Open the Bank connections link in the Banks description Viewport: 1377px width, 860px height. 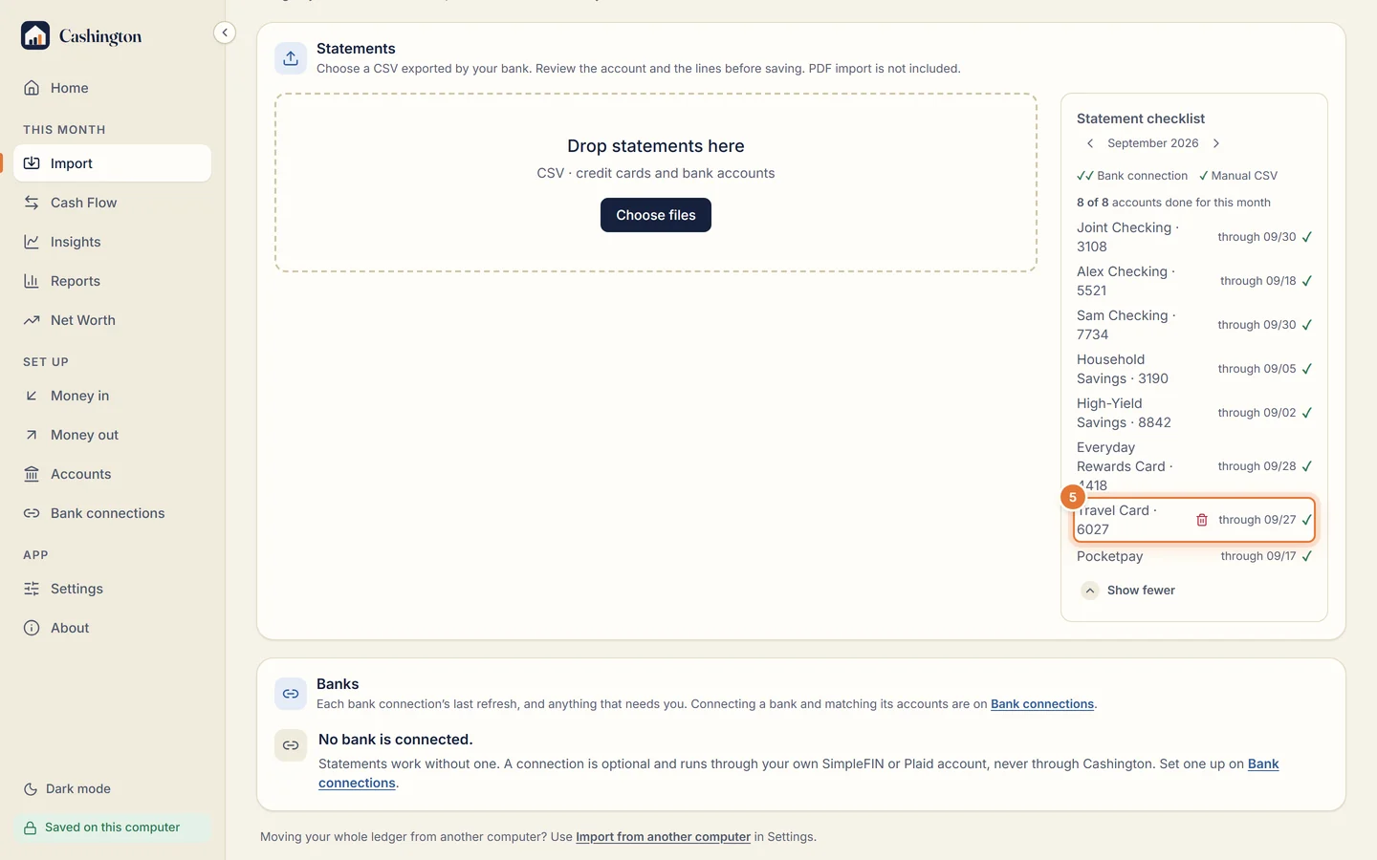pyautogui.click(x=1042, y=704)
